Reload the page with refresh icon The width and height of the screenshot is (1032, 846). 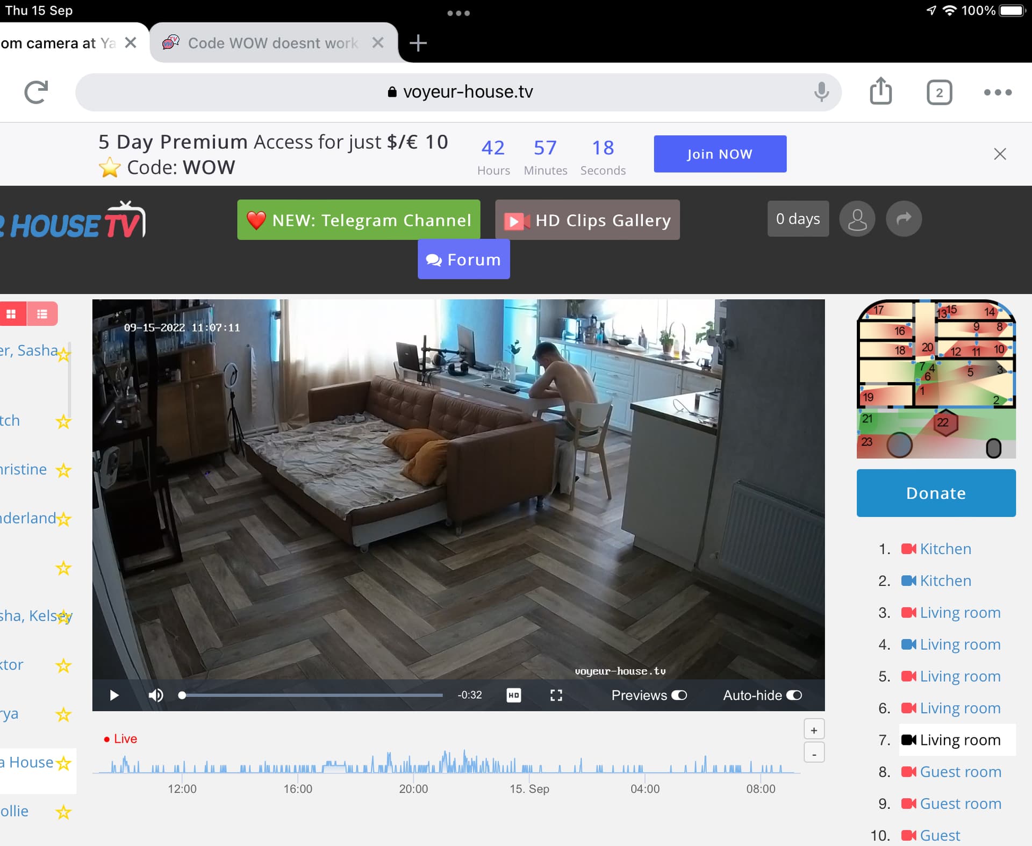[36, 92]
